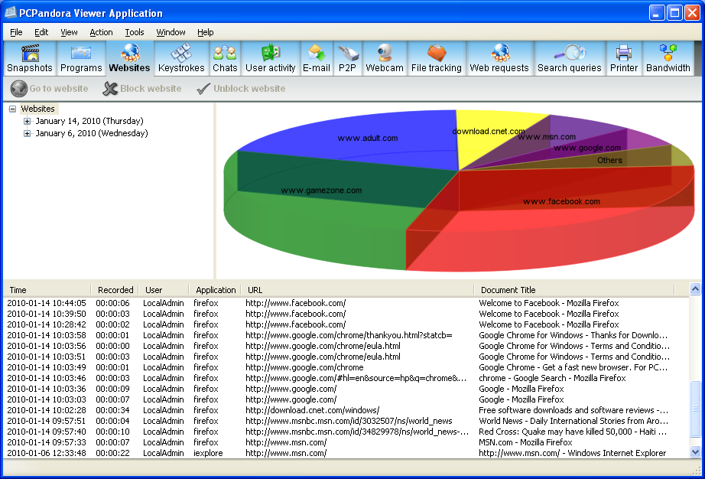Select row with URL chrome/thankyou.html?statcb=
The width and height of the screenshot is (705, 479).
346,335
